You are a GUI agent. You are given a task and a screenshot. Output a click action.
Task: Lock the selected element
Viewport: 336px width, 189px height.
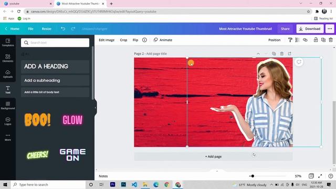[x=316, y=40]
